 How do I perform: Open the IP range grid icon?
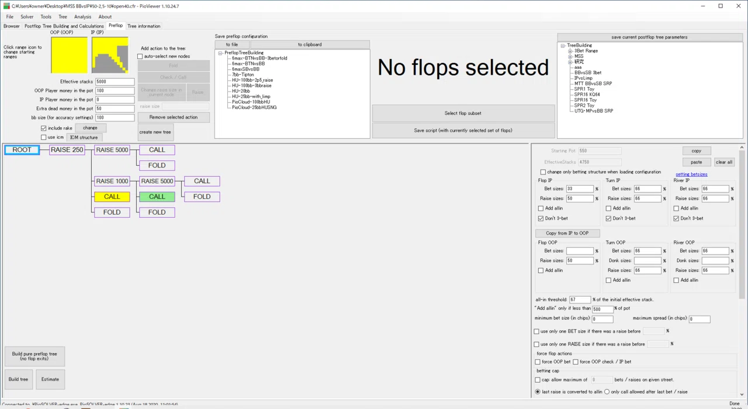pyautogui.click(x=110, y=55)
